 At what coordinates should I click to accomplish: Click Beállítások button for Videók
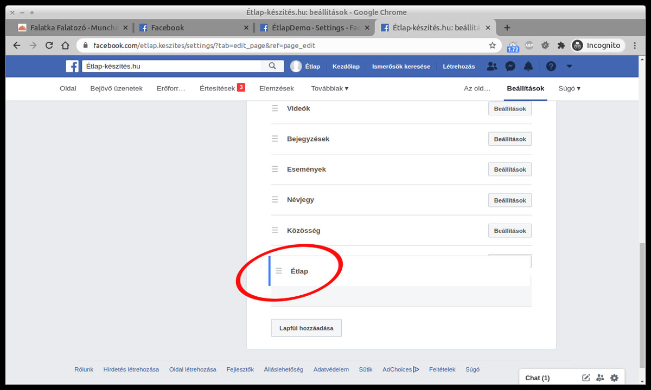pyautogui.click(x=509, y=108)
